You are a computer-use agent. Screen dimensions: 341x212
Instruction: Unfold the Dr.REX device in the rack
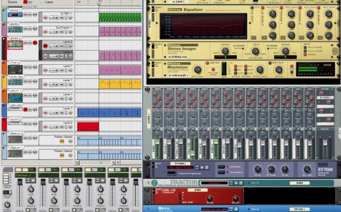(x=148, y=209)
